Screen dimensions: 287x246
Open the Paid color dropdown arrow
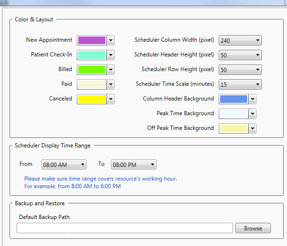tap(111, 84)
